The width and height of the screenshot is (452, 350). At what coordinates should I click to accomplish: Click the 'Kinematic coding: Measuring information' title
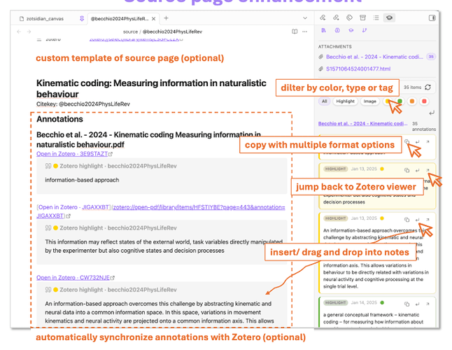[151, 88]
